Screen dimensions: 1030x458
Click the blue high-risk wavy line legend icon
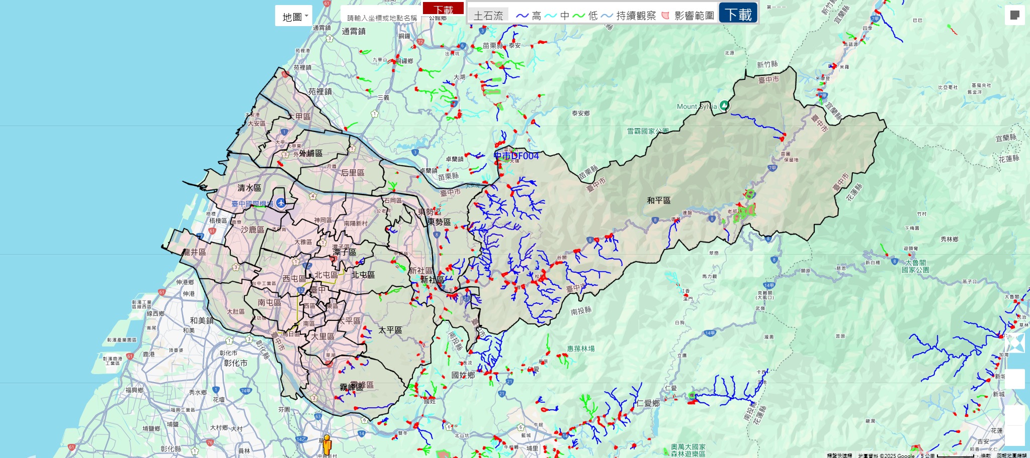coord(522,16)
